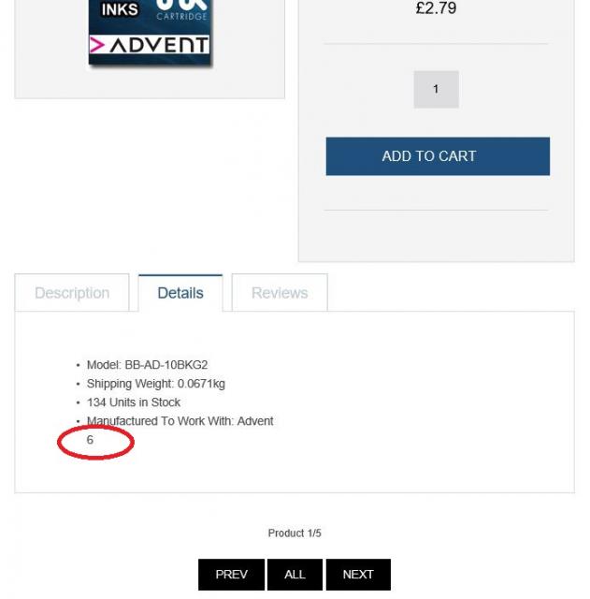Click the ADD TO CART button
The width and height of the screenshot is (590, 599).
tap(438, 156)
